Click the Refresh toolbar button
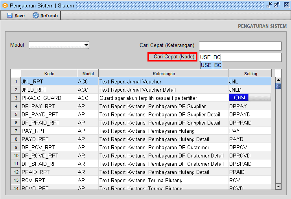This screenshot has height=199, width=291. [45, 16]
